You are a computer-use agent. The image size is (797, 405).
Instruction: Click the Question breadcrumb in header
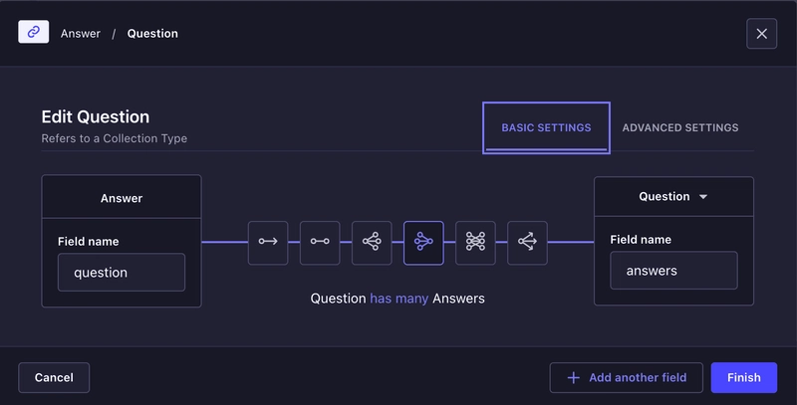(x=152, y=34)
